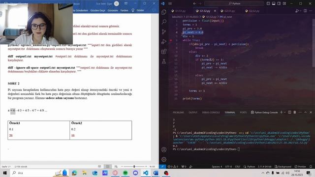Open editor More Actions ellipsis
This screenshot has width=315, height=177.
click(311, 11)
